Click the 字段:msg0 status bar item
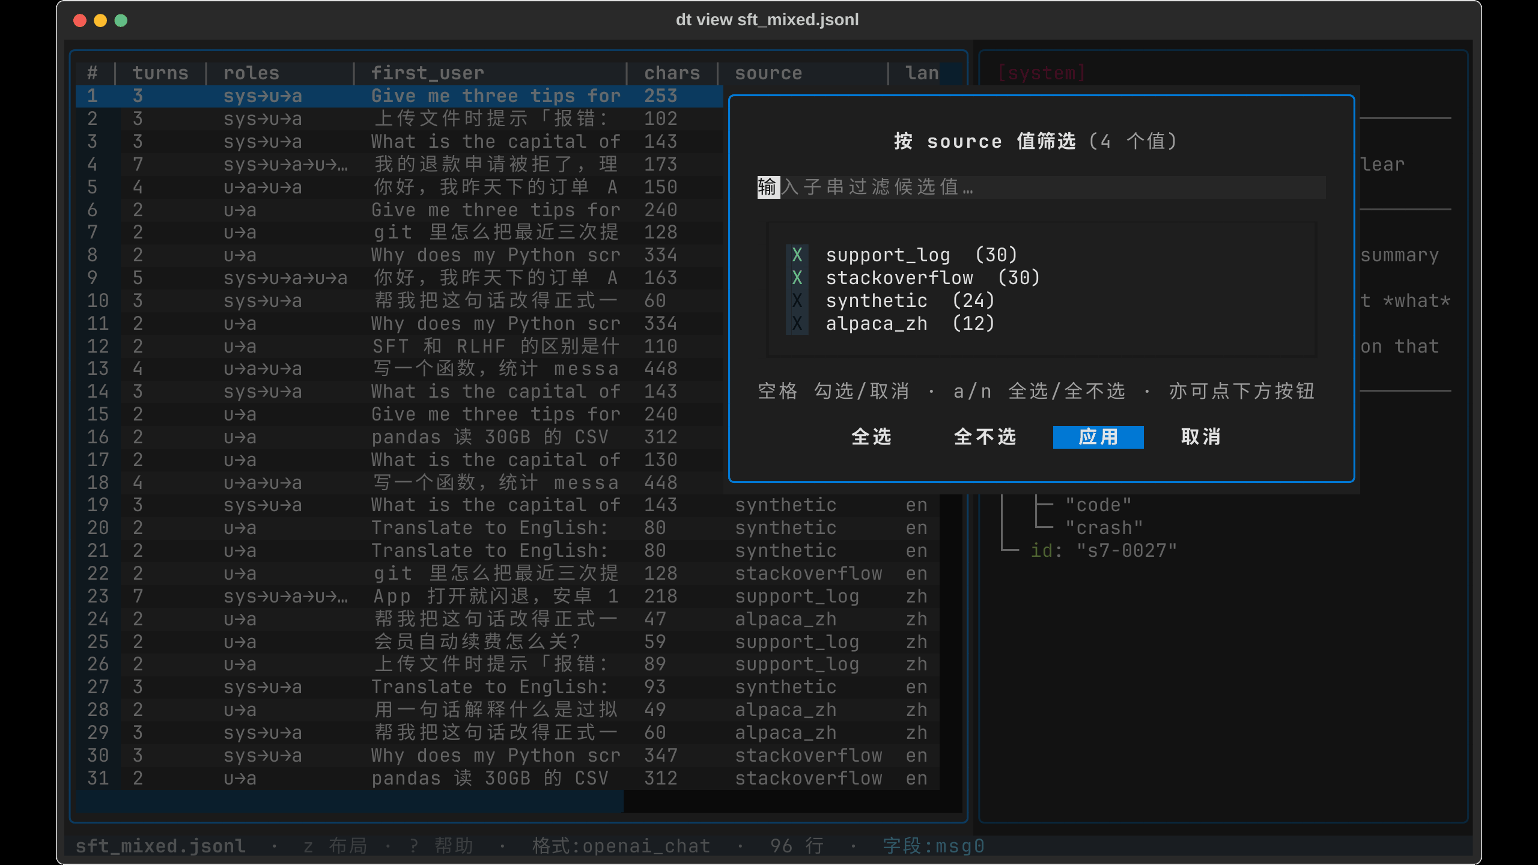The height and width of the screenshot is (865, 1538). (934, 846)
